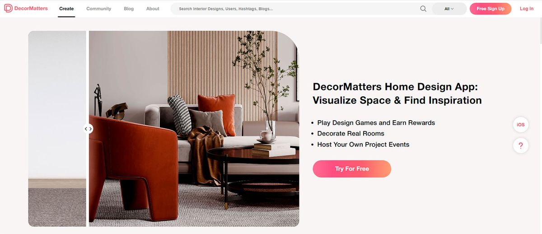
Task: Open the Blog menu item
Action: coord(129,9)
